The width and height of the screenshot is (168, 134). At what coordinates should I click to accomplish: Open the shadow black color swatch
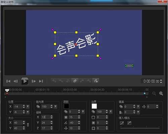67,106
